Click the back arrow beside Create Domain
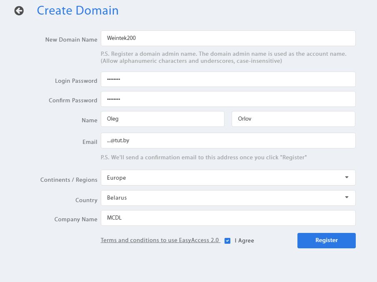This screenshot has width=377, height=282. (x=19, y=11)
